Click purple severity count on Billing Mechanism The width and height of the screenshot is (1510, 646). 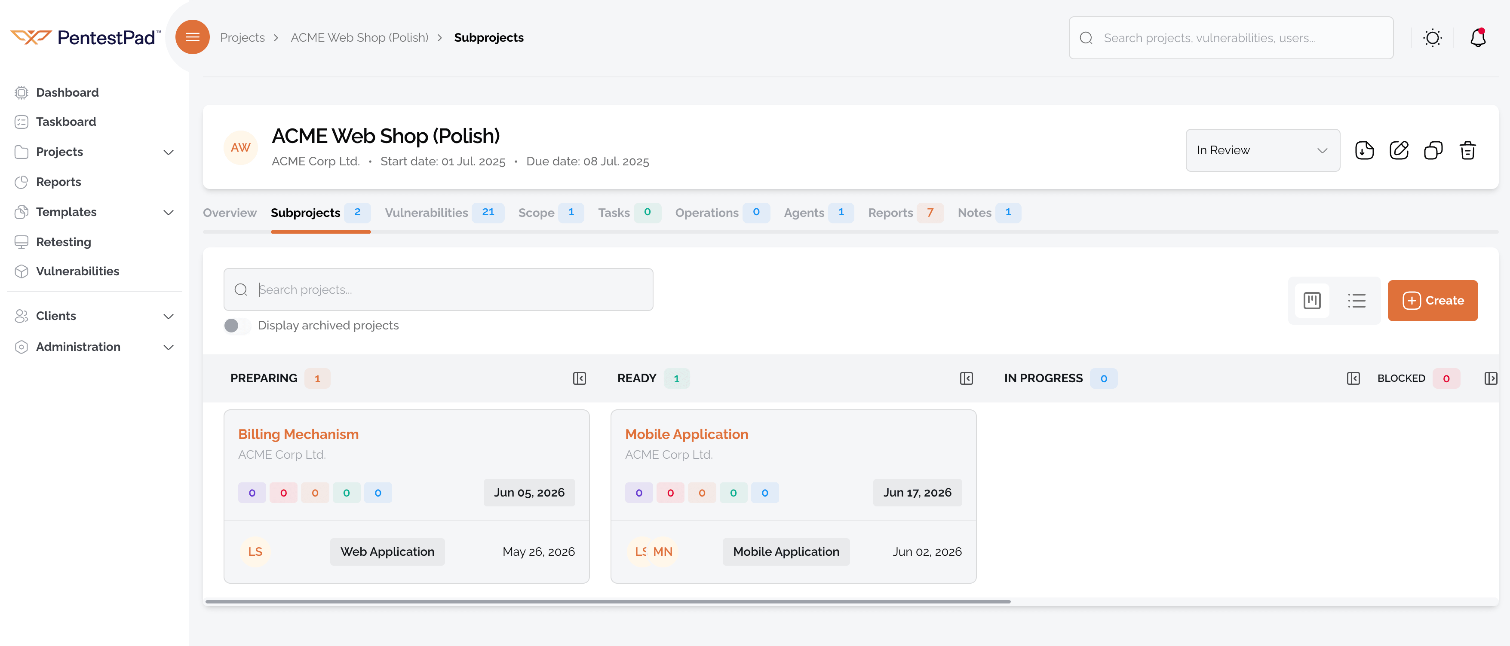[252, 493]
